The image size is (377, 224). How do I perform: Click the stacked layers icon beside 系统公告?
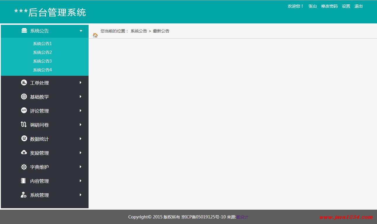click(24, 31)
